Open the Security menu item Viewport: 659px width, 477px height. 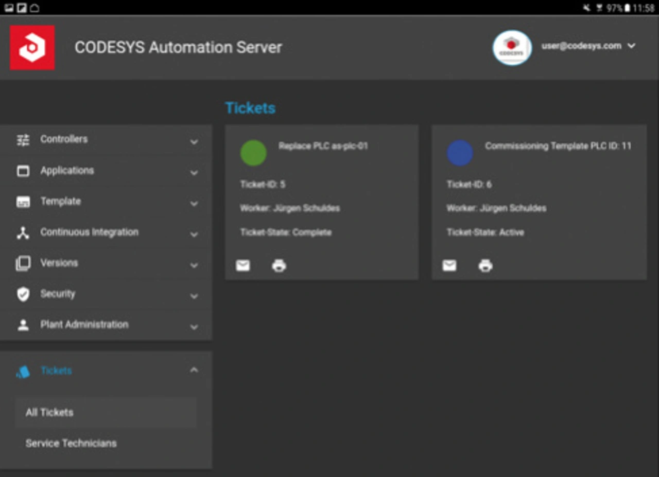106,294
